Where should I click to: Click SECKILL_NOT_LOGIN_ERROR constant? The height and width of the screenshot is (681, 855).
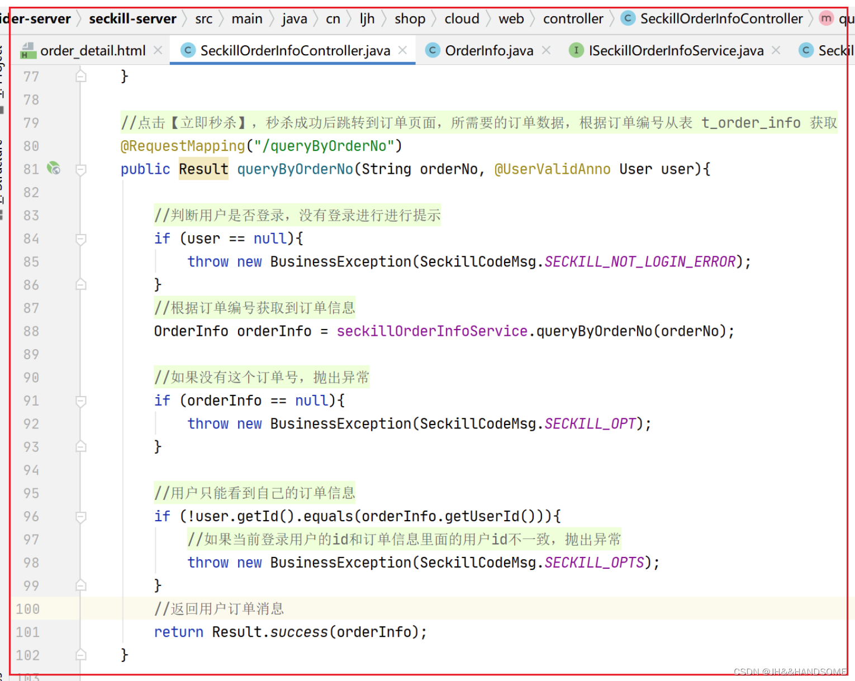[640, 261]
